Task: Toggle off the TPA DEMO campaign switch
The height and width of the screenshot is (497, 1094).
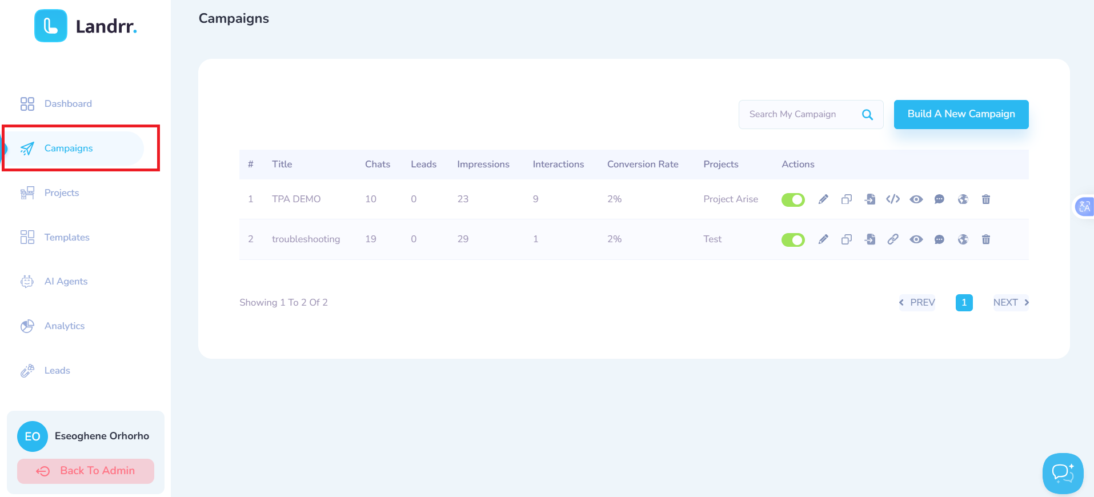Action: point(793,199)
